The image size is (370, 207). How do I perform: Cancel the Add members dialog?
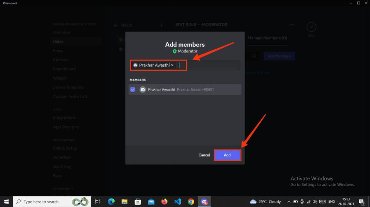[x=204, y=155]
